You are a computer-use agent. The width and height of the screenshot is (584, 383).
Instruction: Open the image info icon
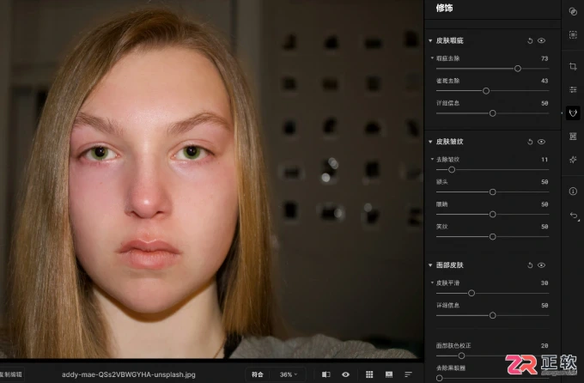click(x=573, y=191)
